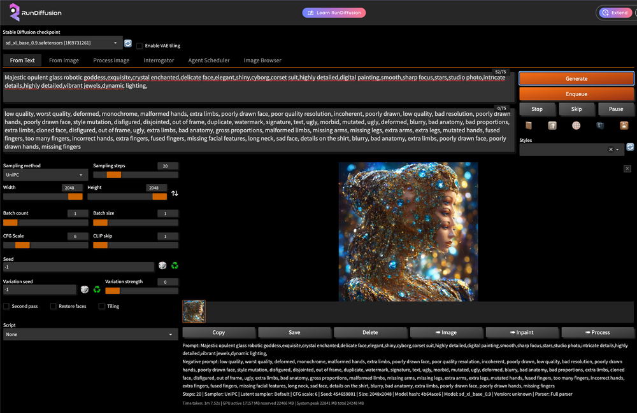
Task: Click the dice icon beside the Seed field
Action: 162,266
